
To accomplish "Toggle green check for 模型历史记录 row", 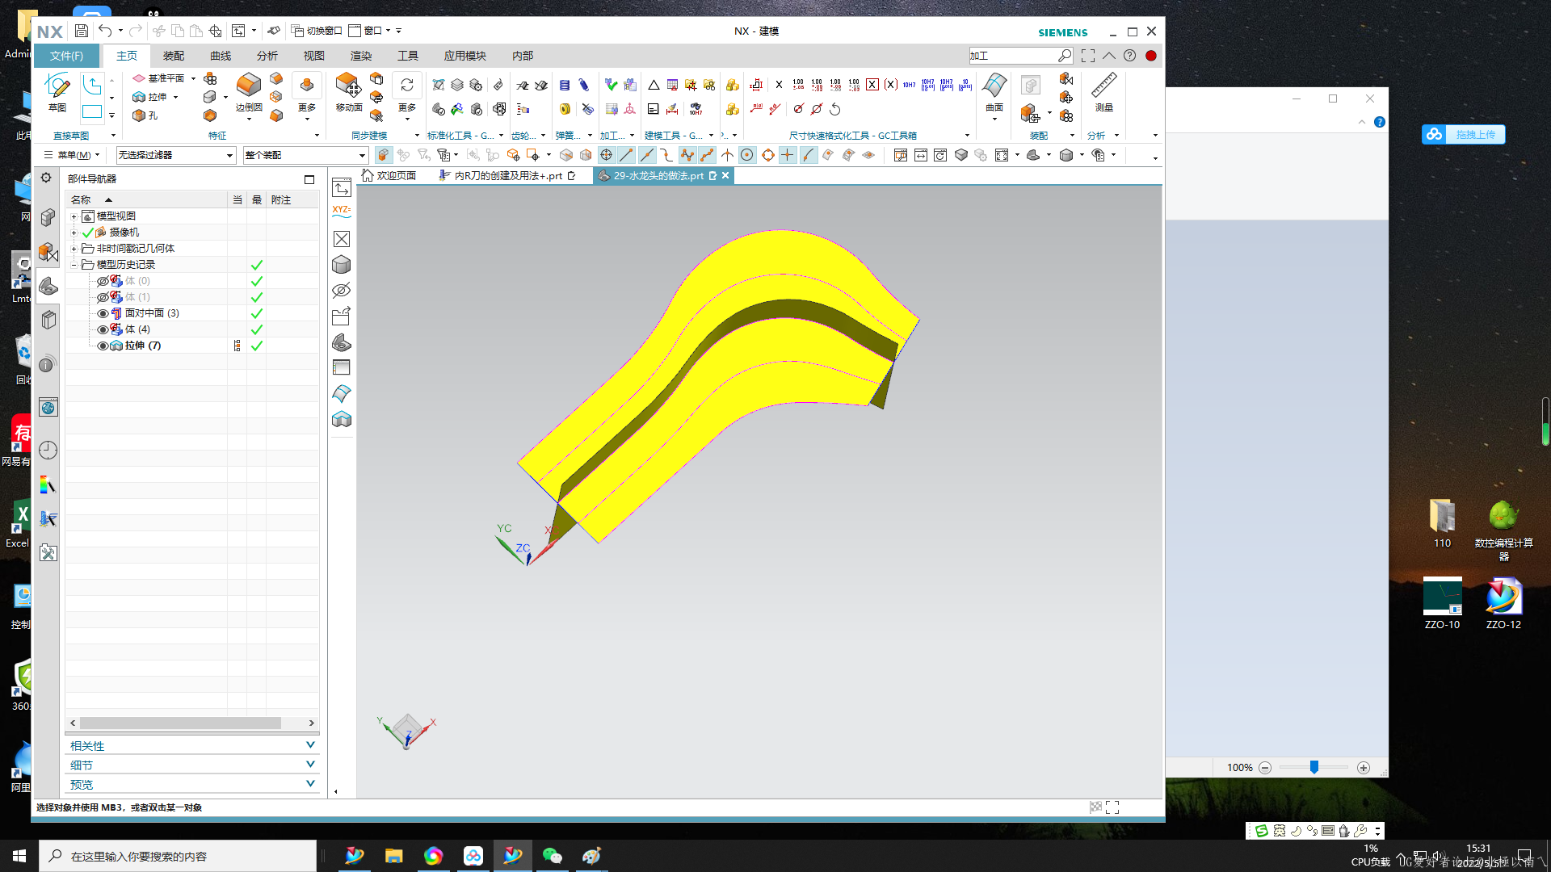I will coord(257,265).
